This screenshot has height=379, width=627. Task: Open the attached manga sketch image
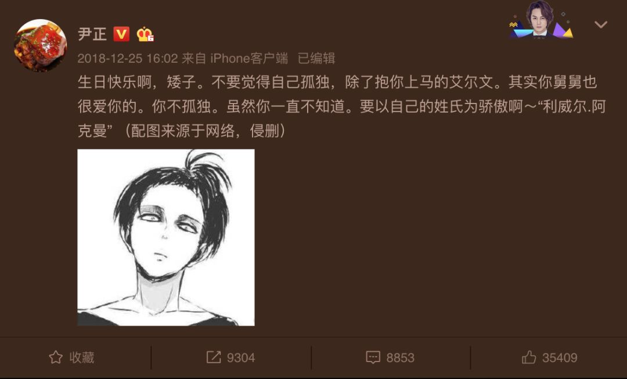coord(166,237)
